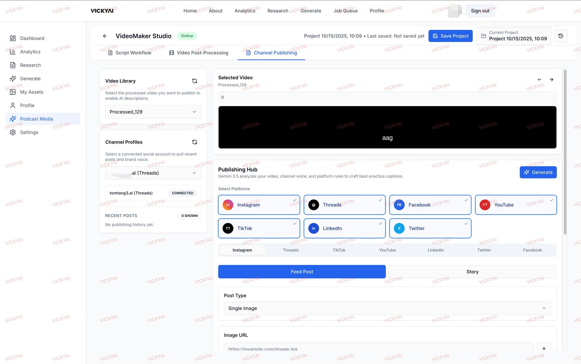Refresh the Video Library list
This screenshot has height=364, width=581.
click(195, 81)
